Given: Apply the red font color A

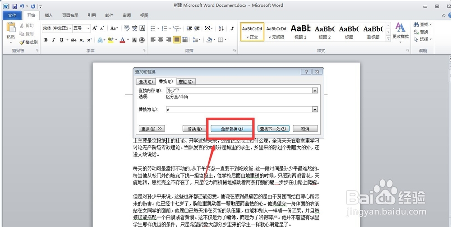Looking at the screenshot, I should [x=122, y=40].
